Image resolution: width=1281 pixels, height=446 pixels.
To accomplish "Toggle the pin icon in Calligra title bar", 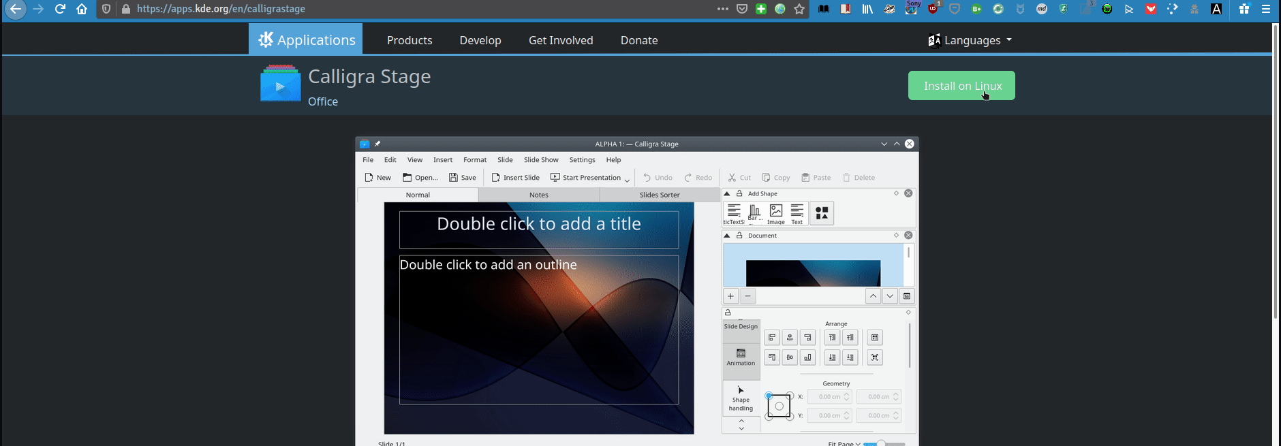I will pos(377,144).
